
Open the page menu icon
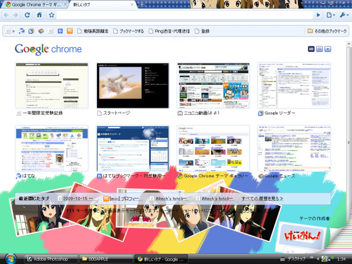click(331, 15)
